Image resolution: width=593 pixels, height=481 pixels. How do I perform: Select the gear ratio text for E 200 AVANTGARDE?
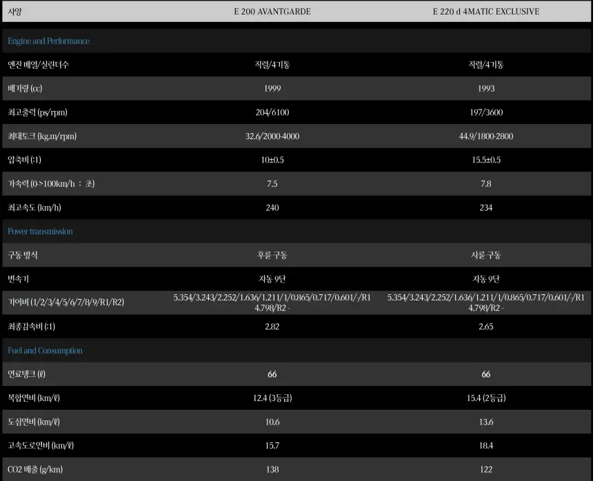272,303
